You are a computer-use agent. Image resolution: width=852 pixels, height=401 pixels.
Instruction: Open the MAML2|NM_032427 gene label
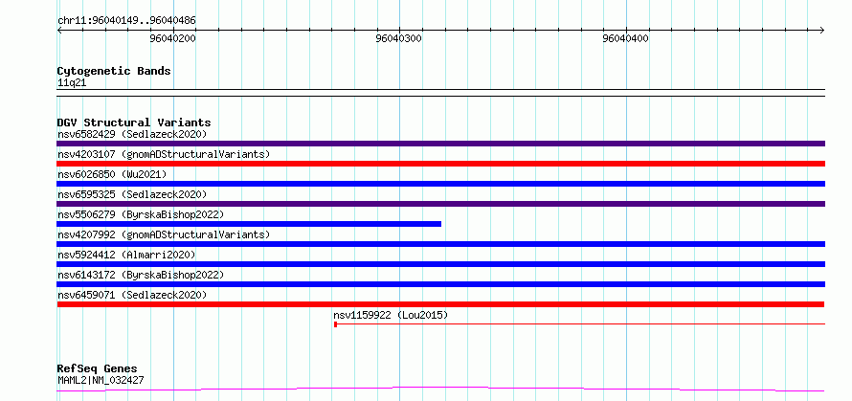[x=101, y=380]
